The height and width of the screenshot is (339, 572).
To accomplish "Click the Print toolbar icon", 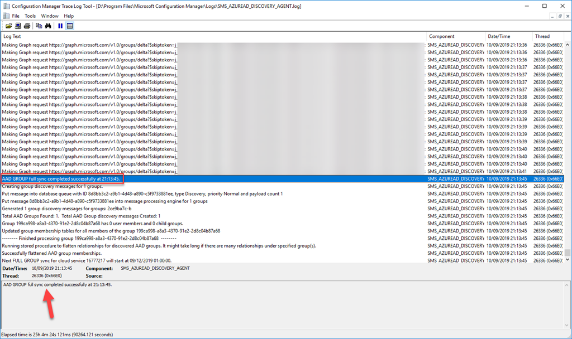I will (x=27, y=26).
